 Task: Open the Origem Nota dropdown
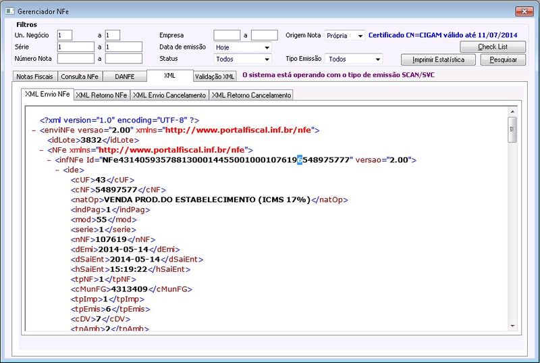click(x=360, y=36)
